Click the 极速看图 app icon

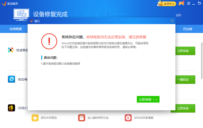(x=11, y=50)
